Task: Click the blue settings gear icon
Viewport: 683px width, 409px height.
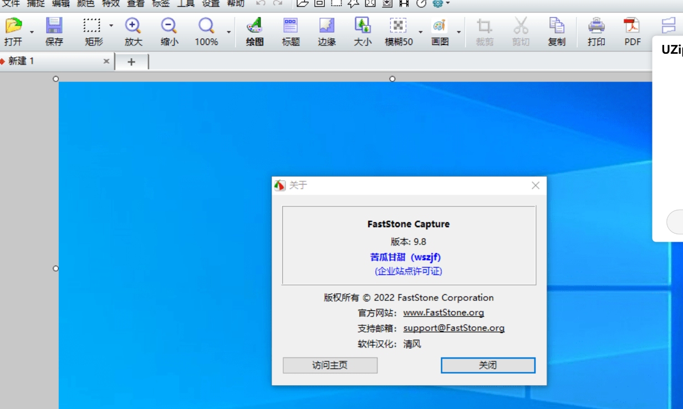Action: click(438, 3)
